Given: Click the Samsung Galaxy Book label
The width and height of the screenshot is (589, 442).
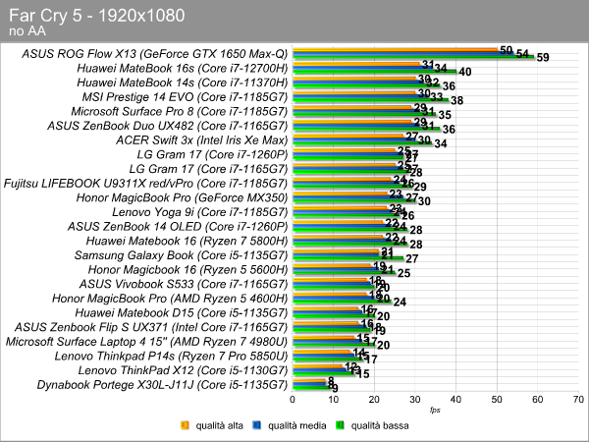Looking at the screenshot, I should (x=181, y=255).
